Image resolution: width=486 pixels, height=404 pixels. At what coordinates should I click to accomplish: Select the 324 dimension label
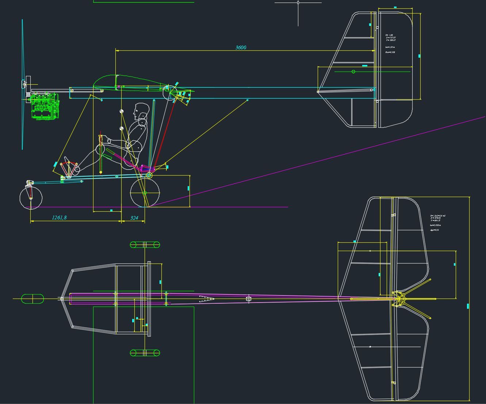[134, 218]
